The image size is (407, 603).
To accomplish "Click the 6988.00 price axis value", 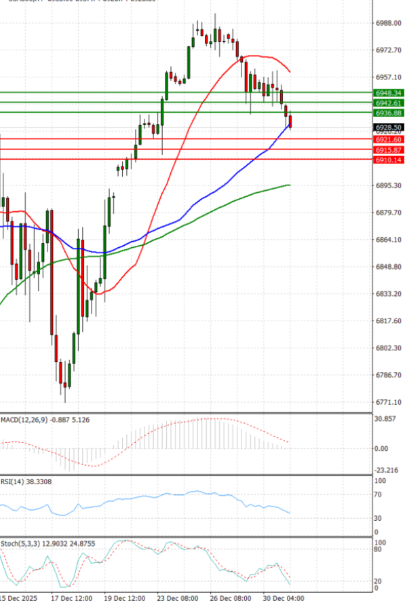I will [389, 23].
